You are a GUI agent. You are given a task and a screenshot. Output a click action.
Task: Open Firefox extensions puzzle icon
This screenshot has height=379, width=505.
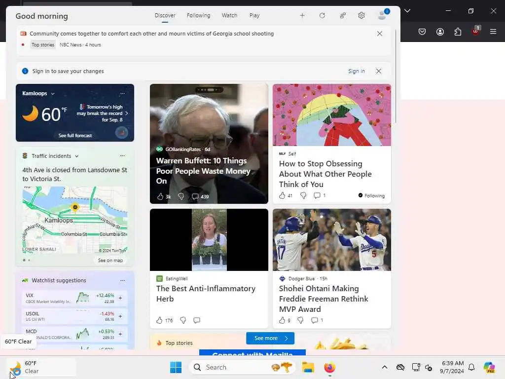tap(458, 32)
